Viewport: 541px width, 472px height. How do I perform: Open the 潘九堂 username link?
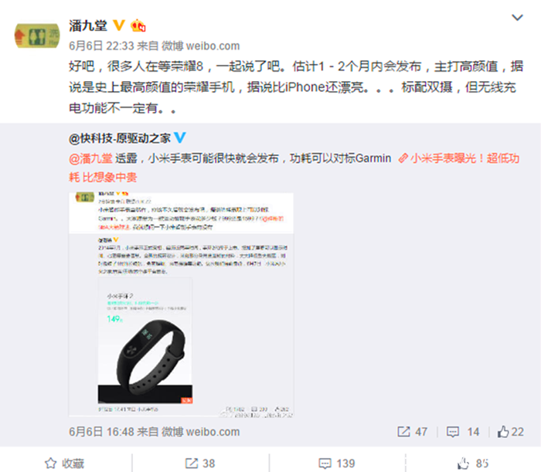pos(88,25)
